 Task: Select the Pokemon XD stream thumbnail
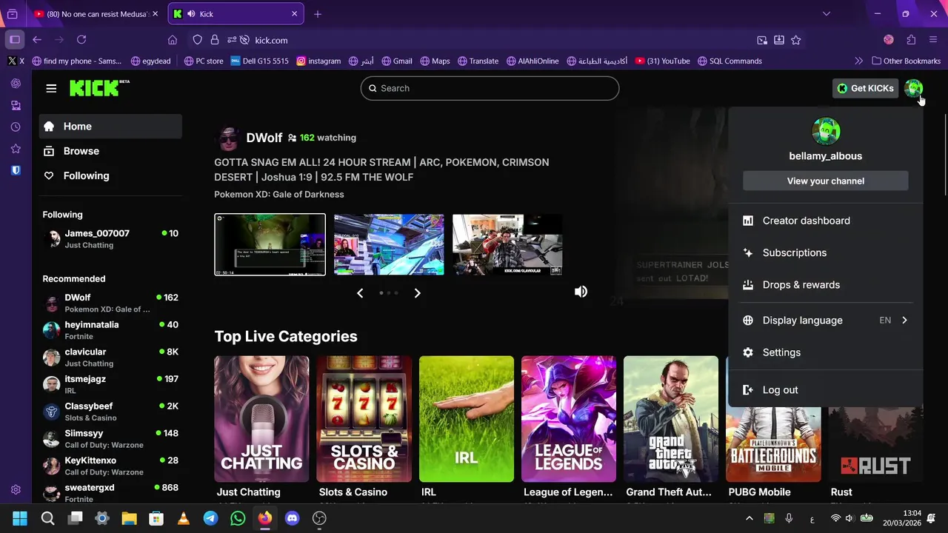270,244
